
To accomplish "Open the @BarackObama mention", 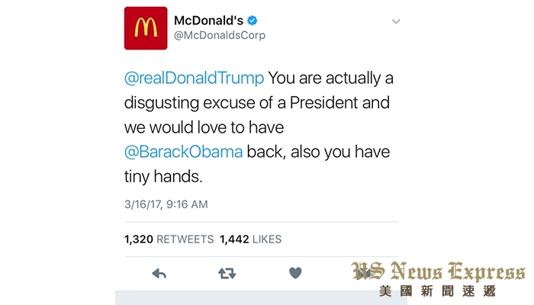I will (x=184, y=152).
